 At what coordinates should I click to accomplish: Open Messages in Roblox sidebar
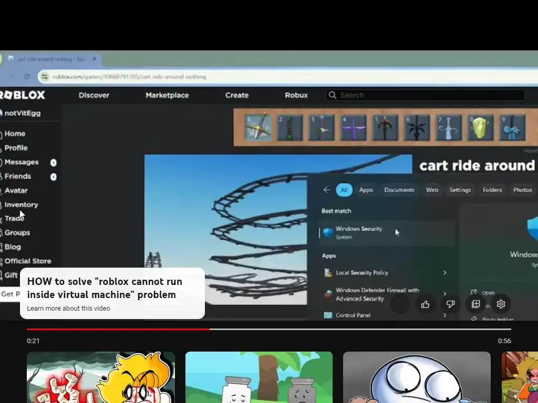coord(21,162)
